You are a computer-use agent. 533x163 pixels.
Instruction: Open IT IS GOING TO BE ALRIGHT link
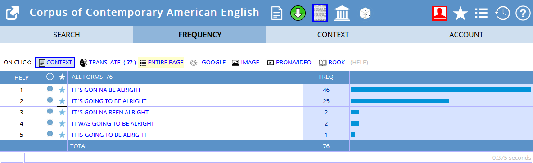pyautogui.click(x=109, y=135)
